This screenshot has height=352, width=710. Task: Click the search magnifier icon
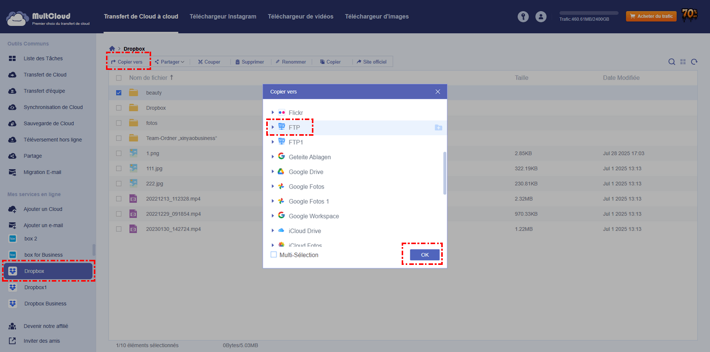pos(671,62)
